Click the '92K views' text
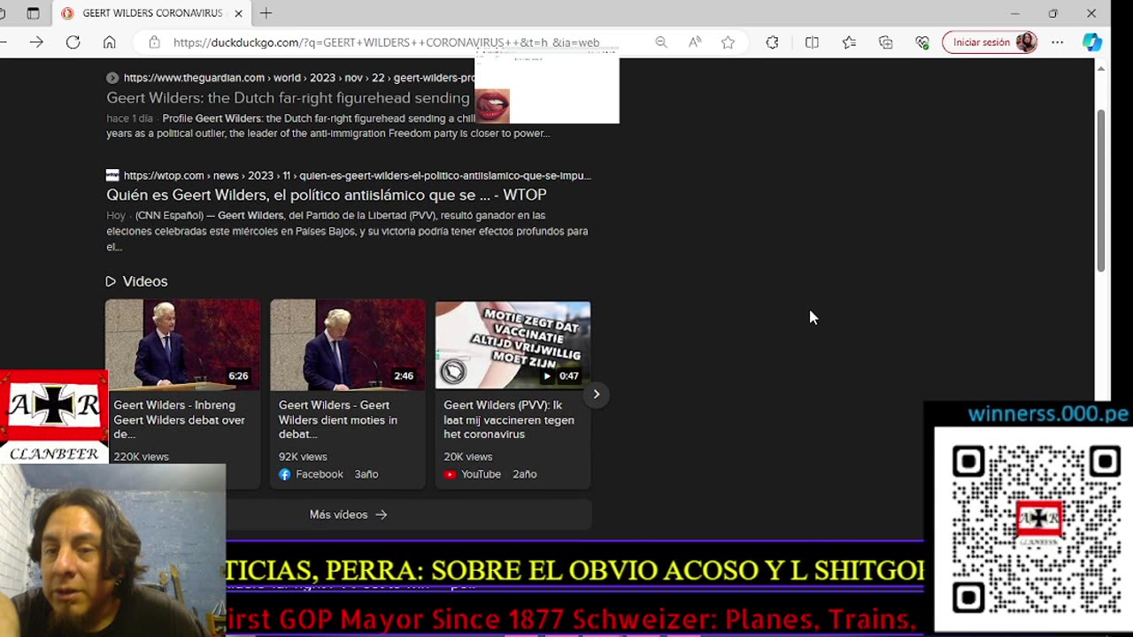1133x637 pixels. [x=303, y=457]
